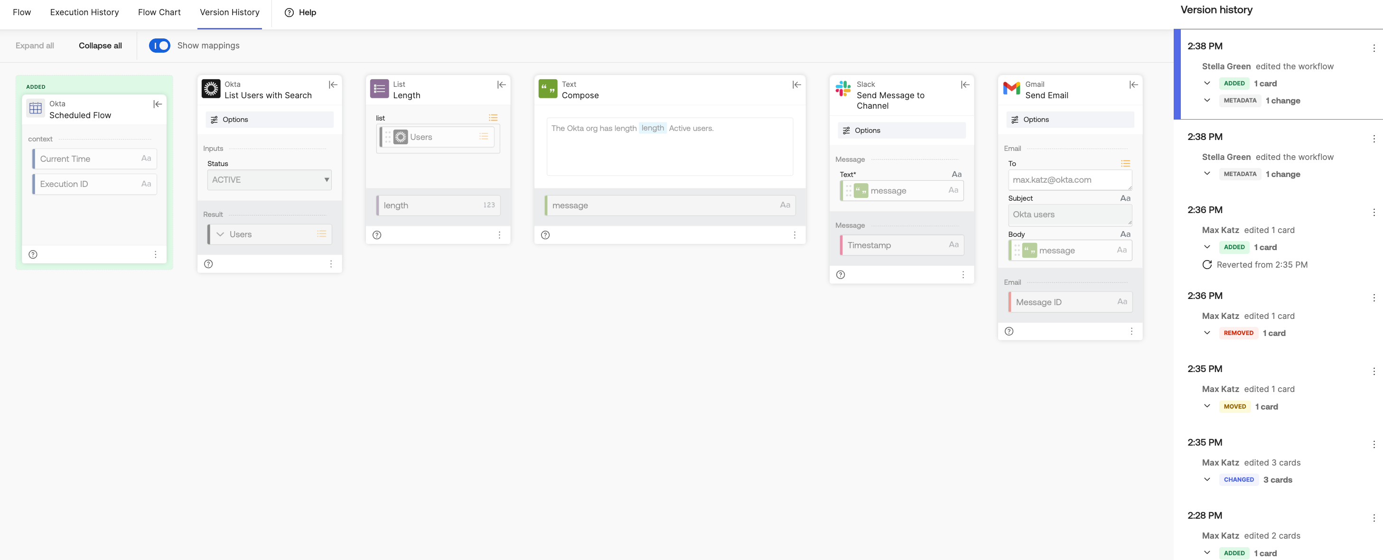Select the Version History tab
This screenshot has height=560, width=1383.
tap(229, 12)
